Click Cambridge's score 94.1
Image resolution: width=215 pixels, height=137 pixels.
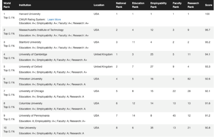click(x=207, y=54)
